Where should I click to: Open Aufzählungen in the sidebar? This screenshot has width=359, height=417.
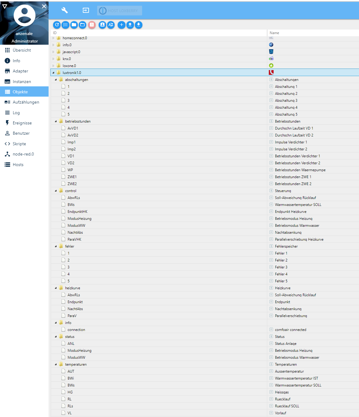[x=24, y=102]
